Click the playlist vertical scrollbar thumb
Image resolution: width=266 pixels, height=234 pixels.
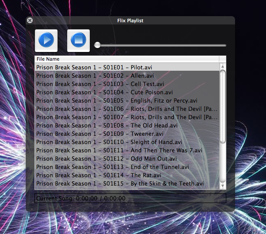click(222, 107)
